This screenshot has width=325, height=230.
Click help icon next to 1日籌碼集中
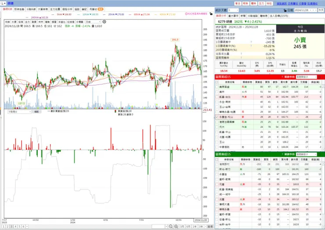[251, 42]
